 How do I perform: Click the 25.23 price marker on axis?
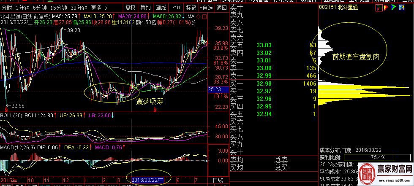pyautogui.click(x=215, y=89)
